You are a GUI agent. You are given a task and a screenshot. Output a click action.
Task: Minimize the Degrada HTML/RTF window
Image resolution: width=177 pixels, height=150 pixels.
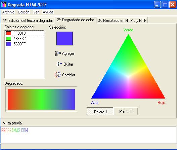click(157, 5)
